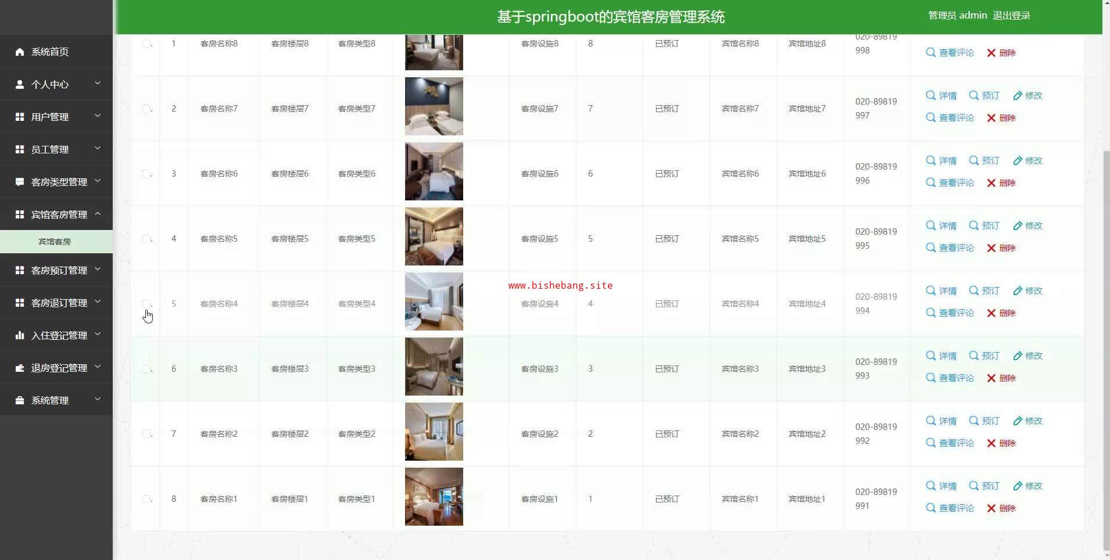1110x560 pixels.
Task: Click the 客房退订管理 grid icon
Action: click(x=20, y=303)
